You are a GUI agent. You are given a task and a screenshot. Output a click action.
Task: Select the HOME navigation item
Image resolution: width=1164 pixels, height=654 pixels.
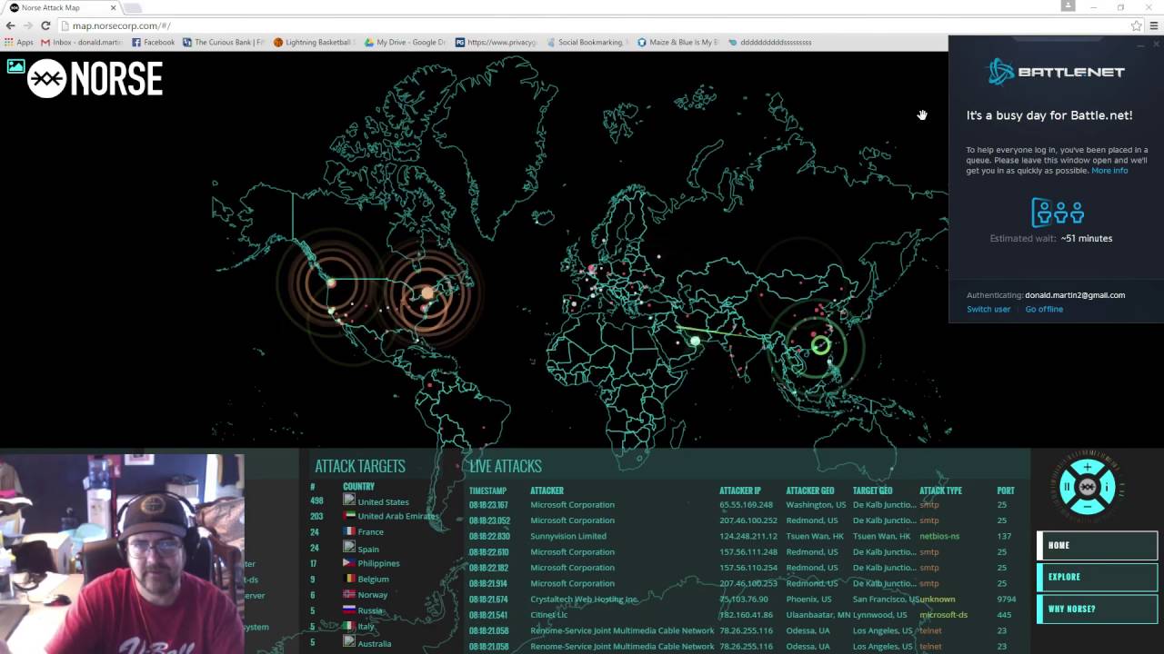[x=1097, y=545]
